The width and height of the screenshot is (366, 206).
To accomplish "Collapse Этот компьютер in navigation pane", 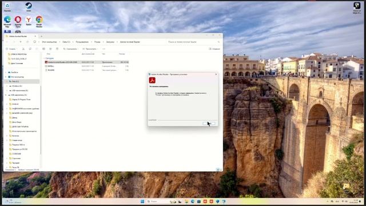I will (x=6, y=77).
